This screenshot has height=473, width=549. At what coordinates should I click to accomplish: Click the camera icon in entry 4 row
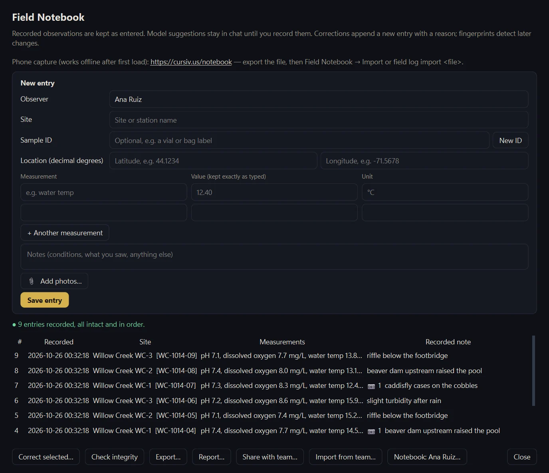[371, 431]
